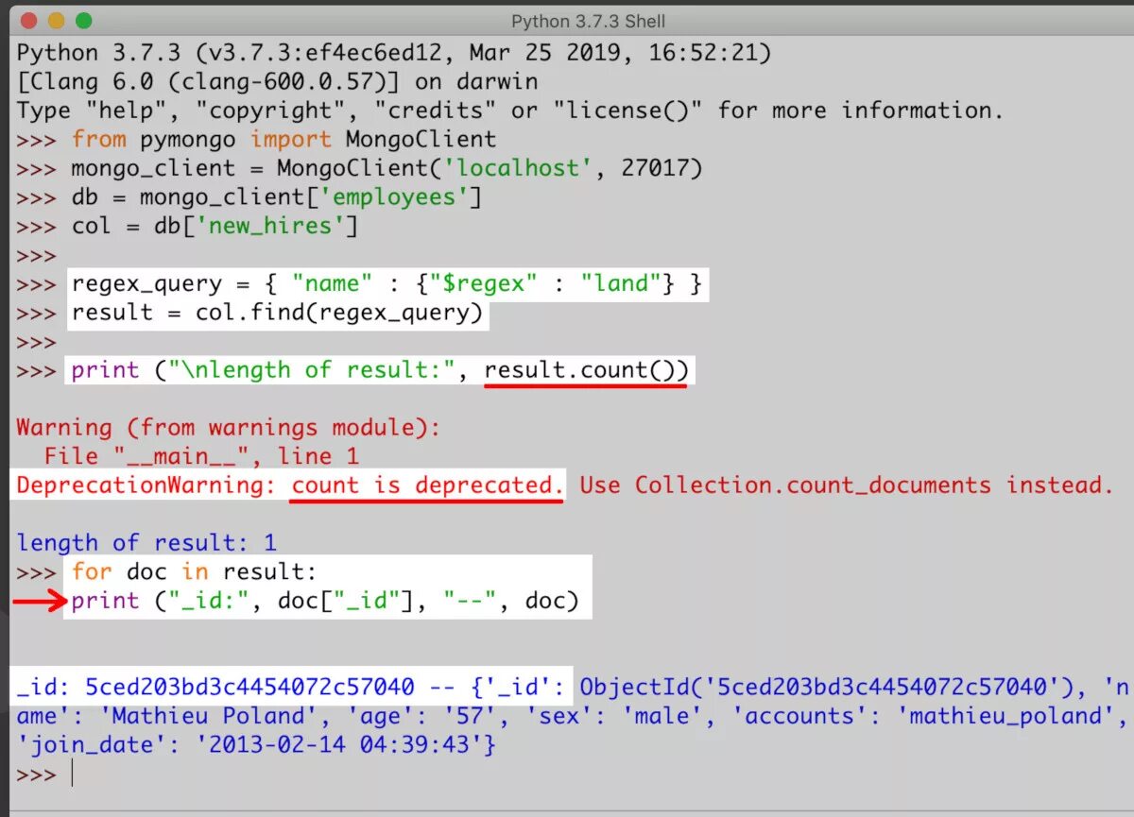Close the Python 3.7.3 Shell window
1134x817 pixels.
29,20
